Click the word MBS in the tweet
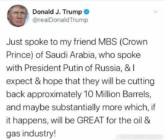This screenshot has width=165, height=140. click(108, 42)
